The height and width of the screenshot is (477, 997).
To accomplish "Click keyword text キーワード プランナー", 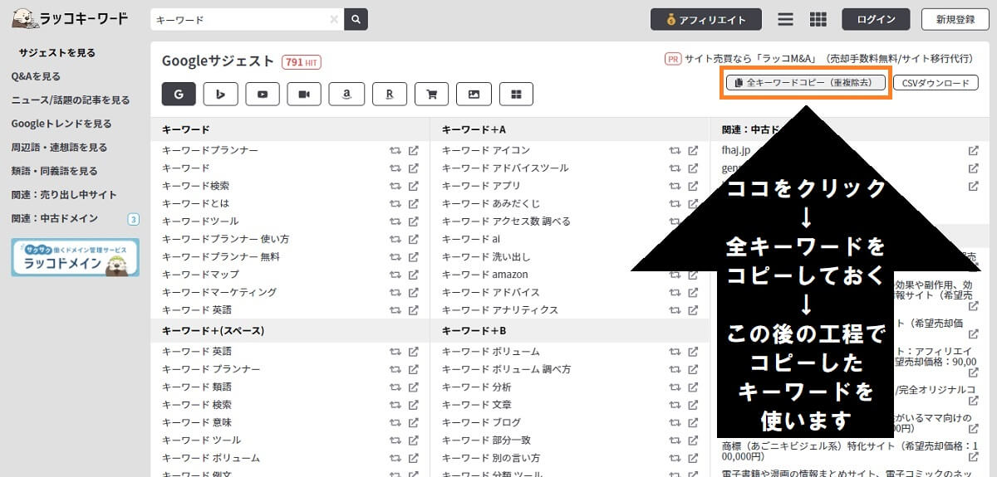I will click(x=211, y=369).
